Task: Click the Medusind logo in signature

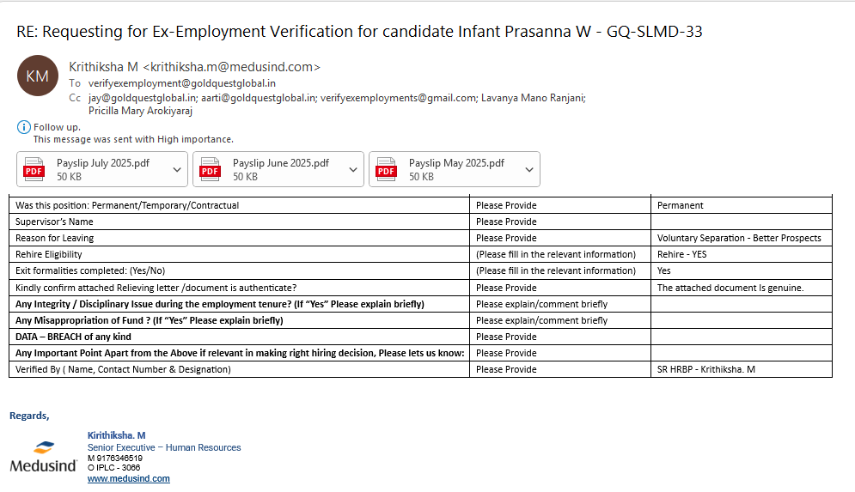Action: click(44, 458)
